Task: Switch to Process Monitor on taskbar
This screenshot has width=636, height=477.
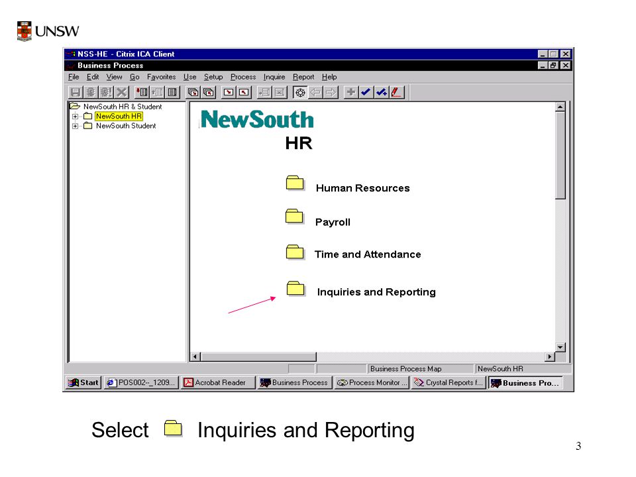Action: 372,382
